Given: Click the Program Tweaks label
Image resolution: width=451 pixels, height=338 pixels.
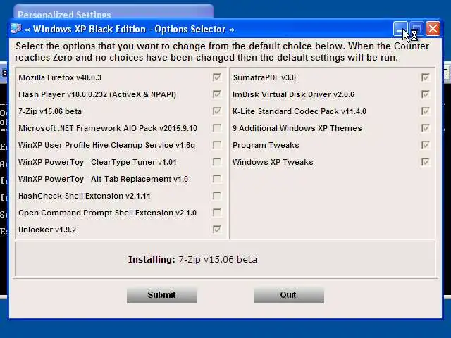Looking at the screenshot, I should (266, 145).
